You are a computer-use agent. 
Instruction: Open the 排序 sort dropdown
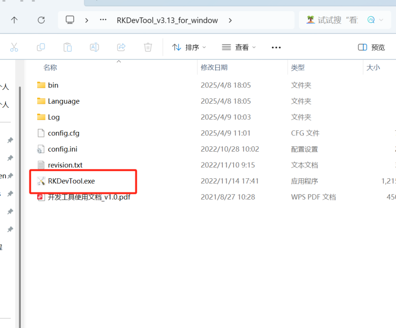[189, 47]
